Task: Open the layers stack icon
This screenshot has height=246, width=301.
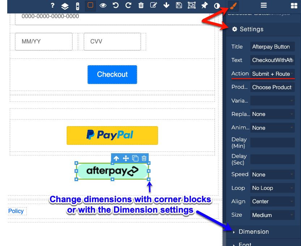Action: coord(64,6)
